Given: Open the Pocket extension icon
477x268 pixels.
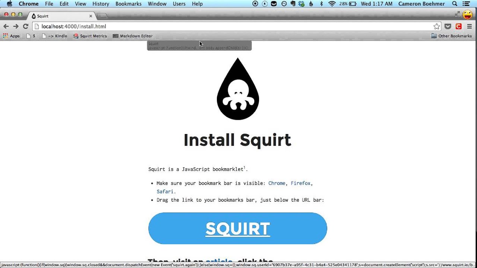Looking at the screenshot, I should coord(448,26).
